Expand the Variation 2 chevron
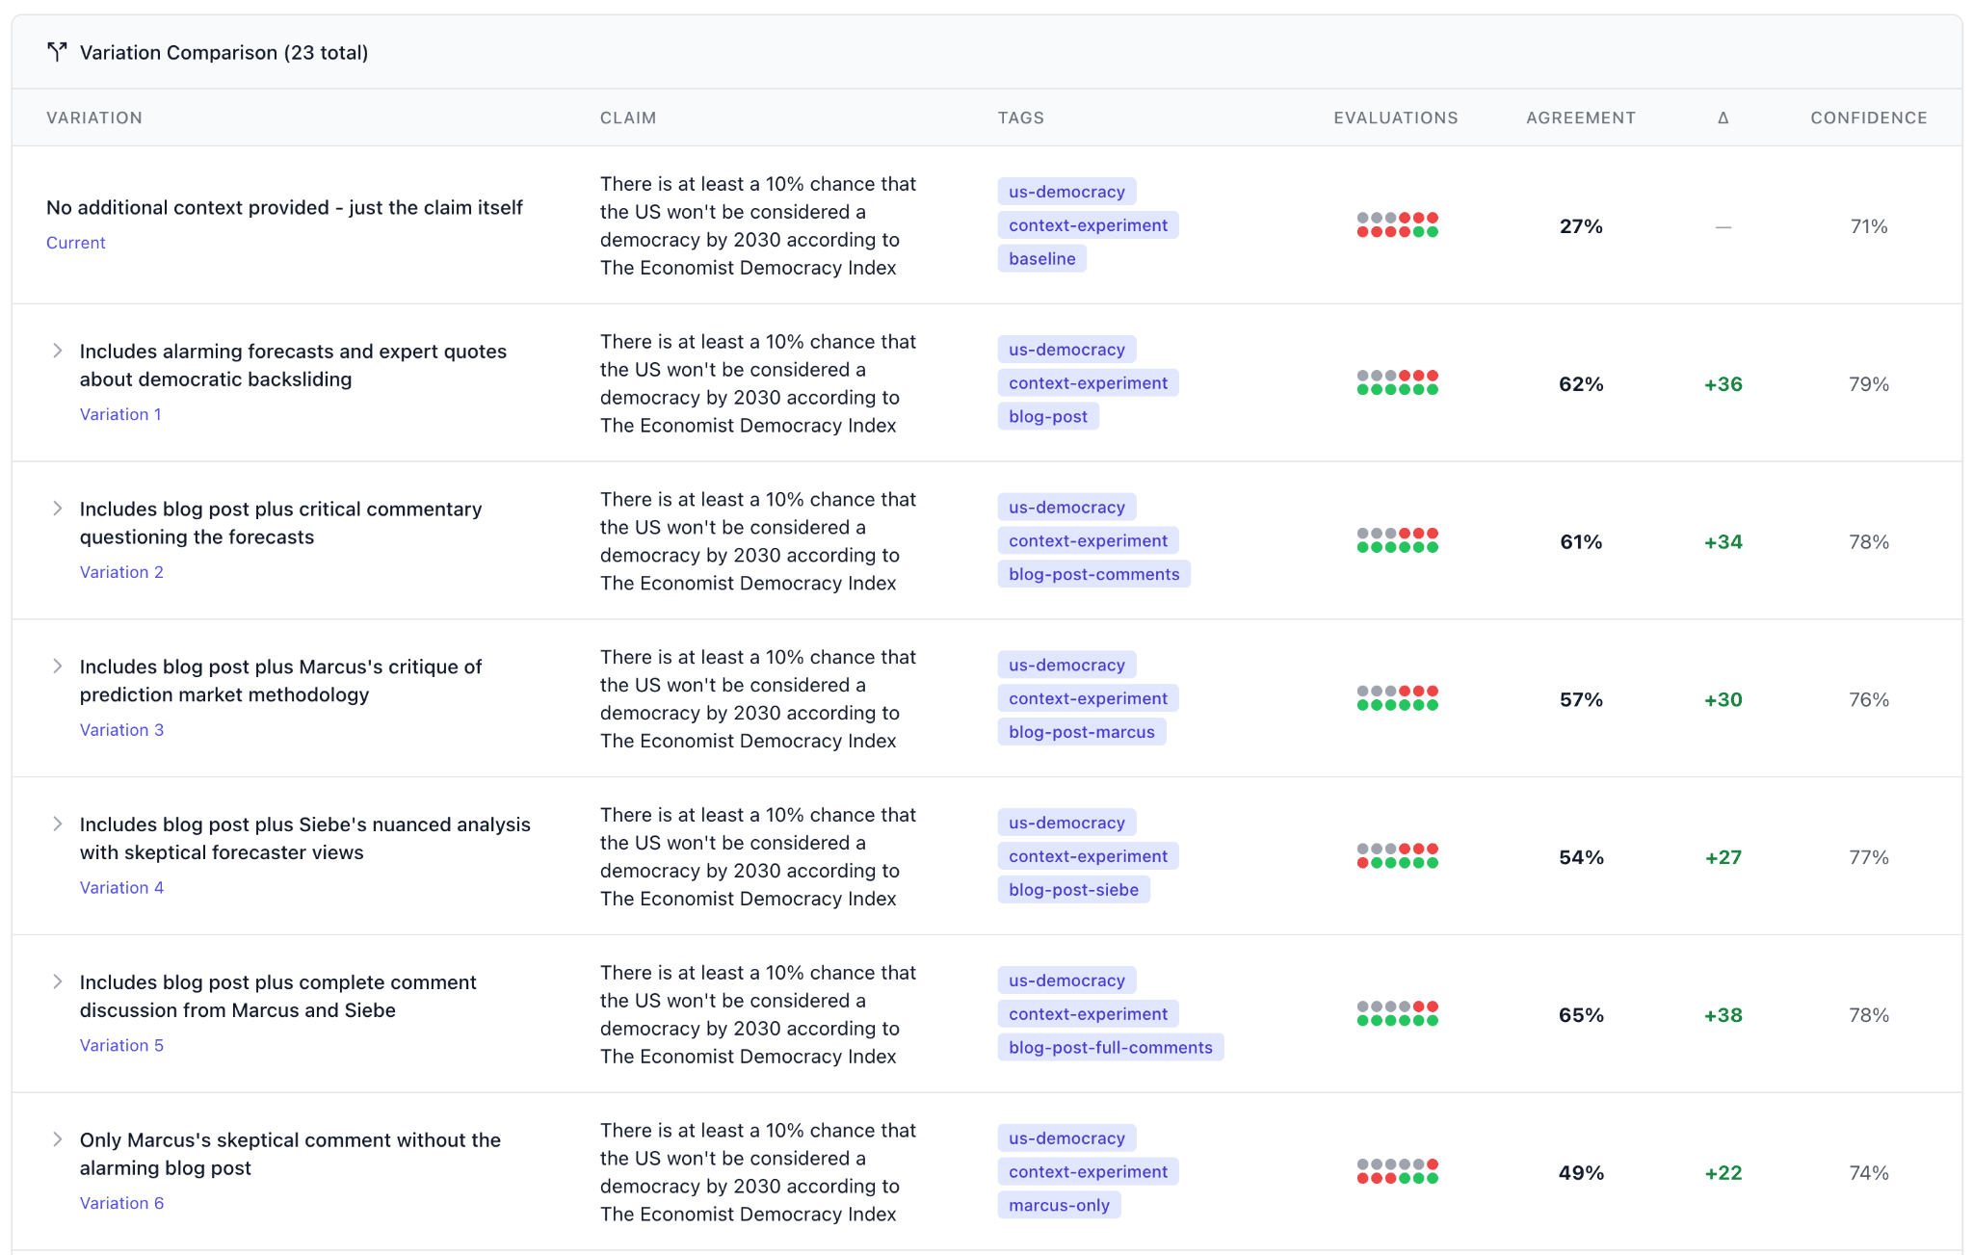 (58, 509)
